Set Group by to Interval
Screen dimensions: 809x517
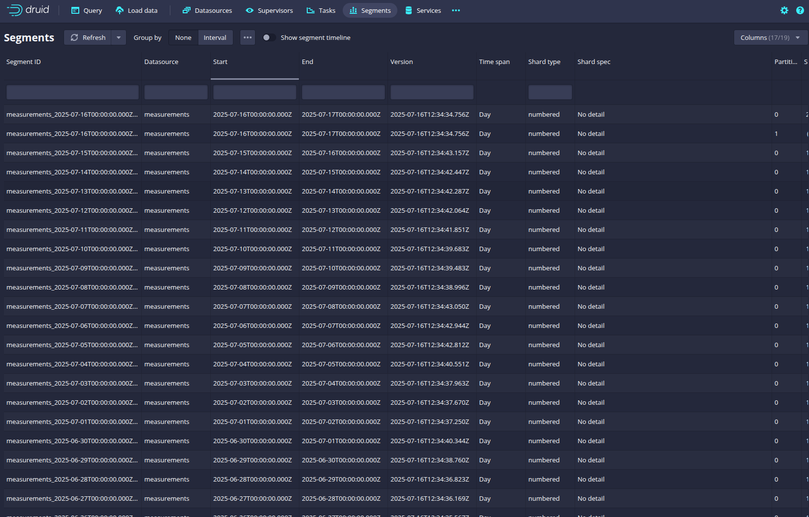tap(215, 37)
